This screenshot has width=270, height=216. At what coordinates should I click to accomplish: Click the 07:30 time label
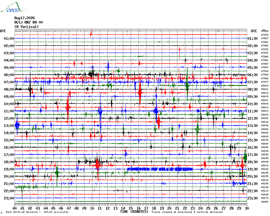tap(253, 82)
